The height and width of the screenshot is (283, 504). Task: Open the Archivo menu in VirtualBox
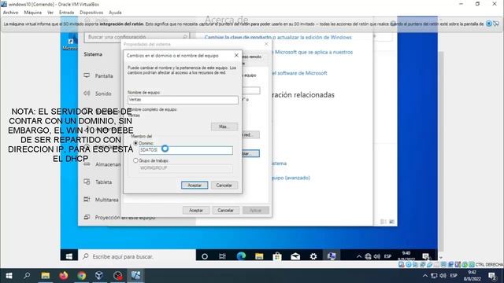[x=10, y=13]
